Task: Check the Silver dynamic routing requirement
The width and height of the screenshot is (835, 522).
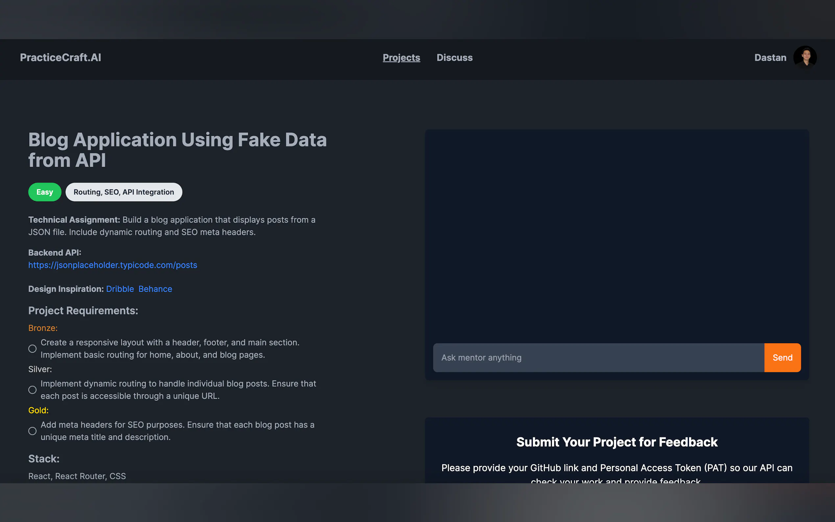Action: (x=33, y=390)
